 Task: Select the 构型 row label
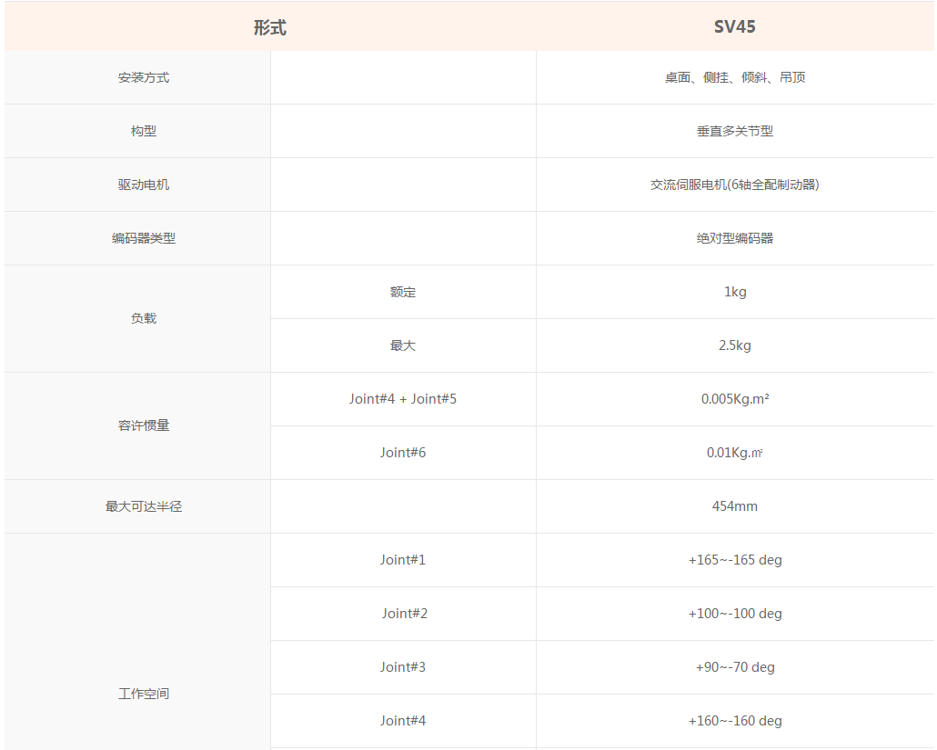tap(144, 131)
